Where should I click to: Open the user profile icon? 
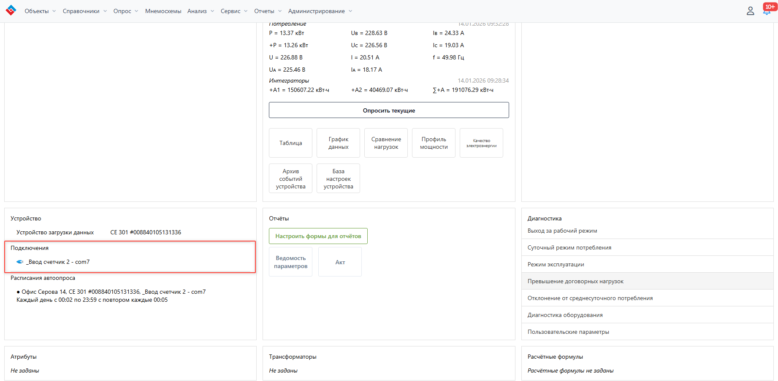click(750, 11)
